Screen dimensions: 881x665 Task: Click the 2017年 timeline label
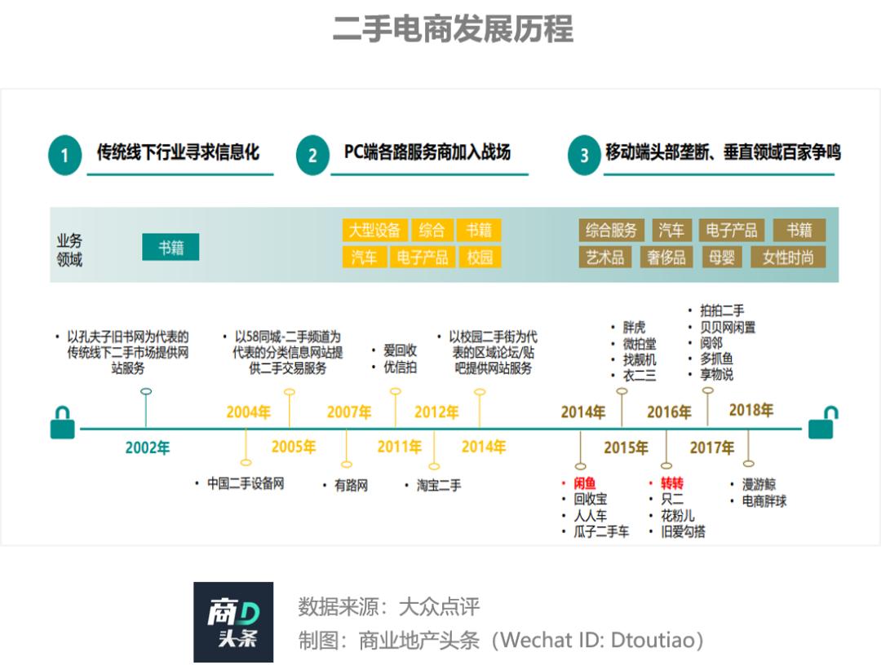(712, 447)
